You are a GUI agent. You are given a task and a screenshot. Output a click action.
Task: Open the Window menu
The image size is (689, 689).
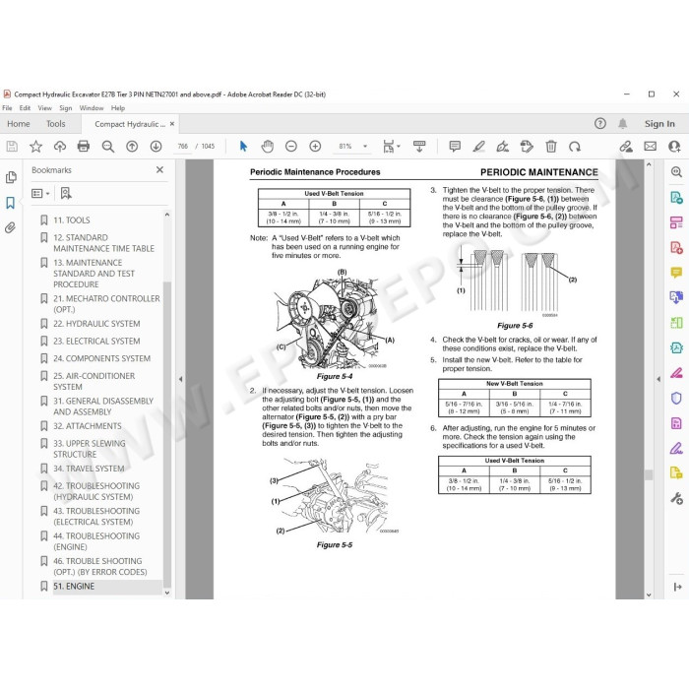point(92,108)
